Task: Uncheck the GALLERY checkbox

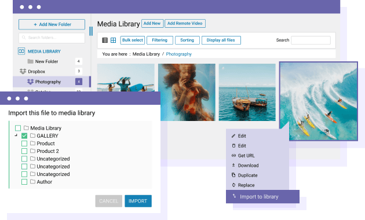Action: pos(24,135)
